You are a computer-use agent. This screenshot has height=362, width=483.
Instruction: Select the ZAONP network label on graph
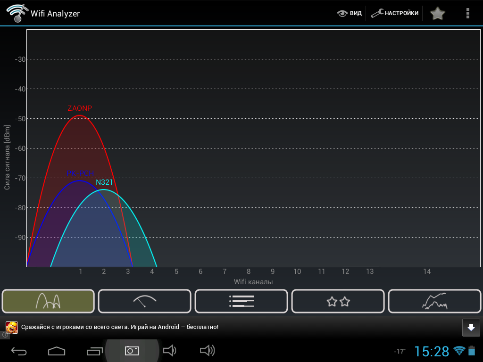80,108
